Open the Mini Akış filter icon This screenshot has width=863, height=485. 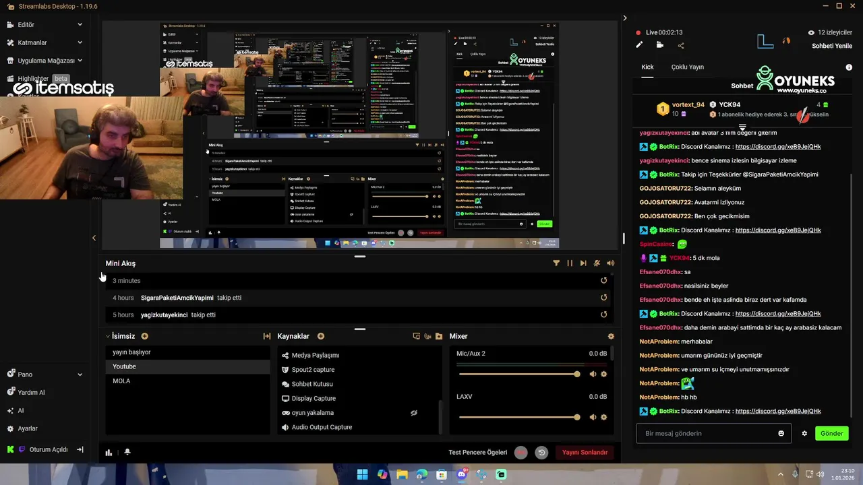coord(556,263)
